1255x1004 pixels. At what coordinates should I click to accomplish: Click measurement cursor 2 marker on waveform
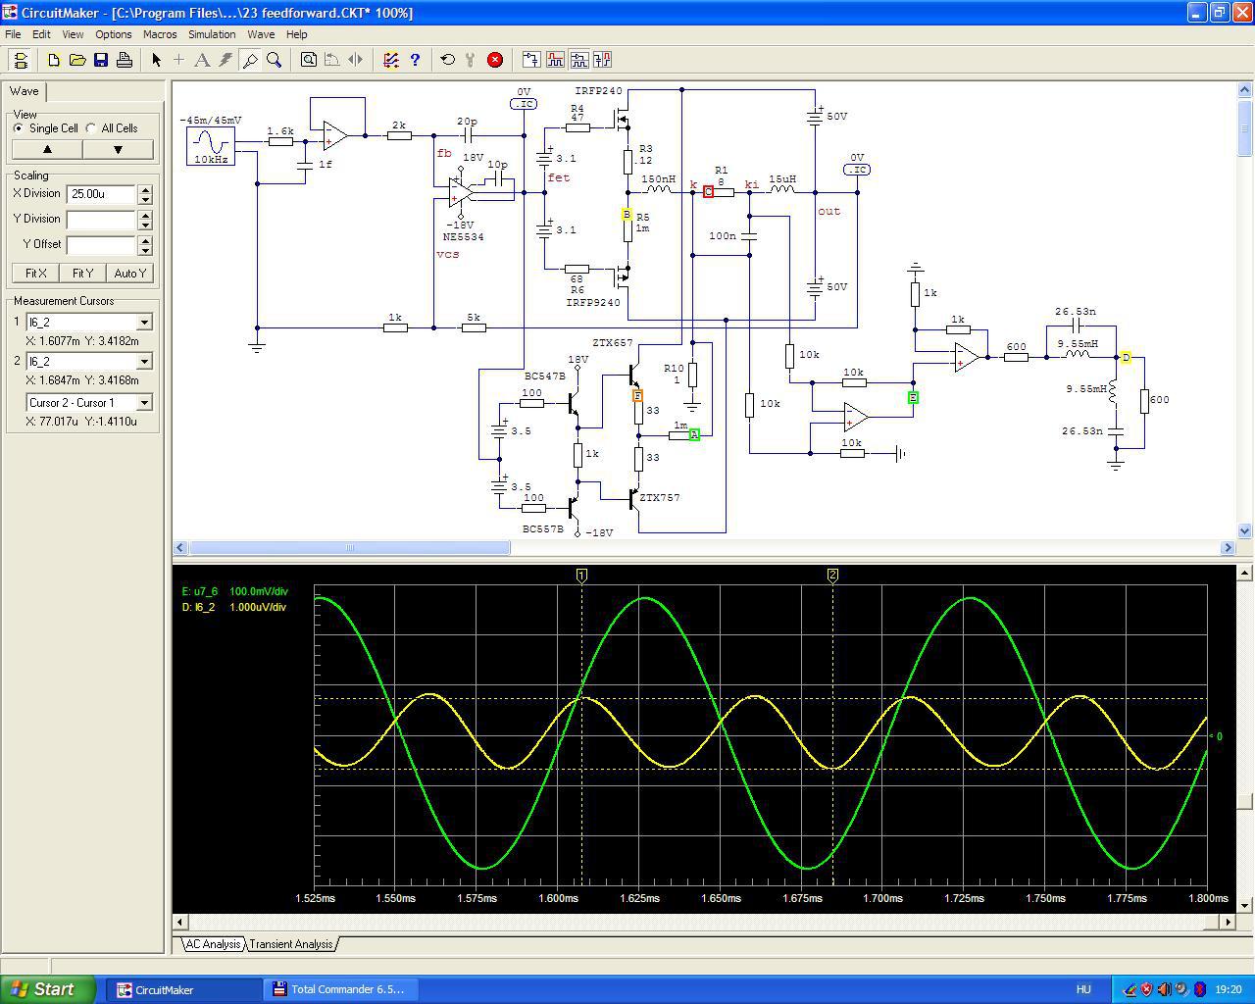tap(832, 576)
